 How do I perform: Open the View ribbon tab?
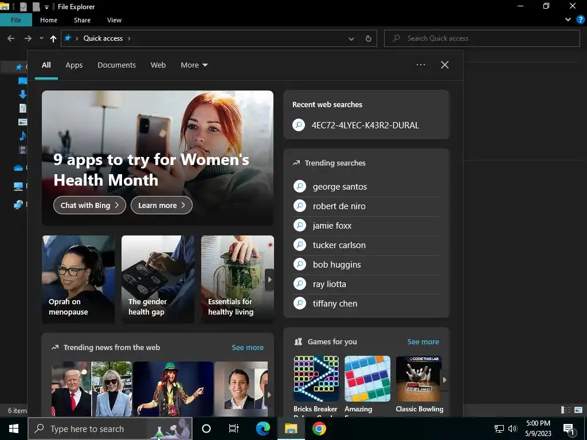[114, 20]
